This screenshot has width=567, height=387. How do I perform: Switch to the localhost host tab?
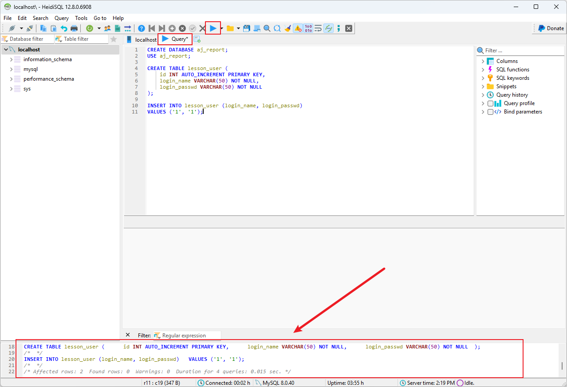click(141, 39)
